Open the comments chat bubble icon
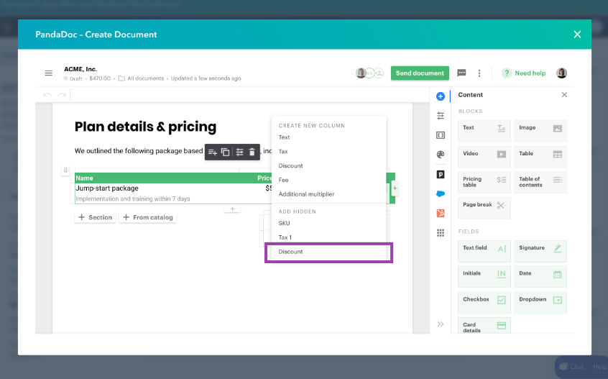The width and height of the screenshot is (608, 379). coord(461,73)
